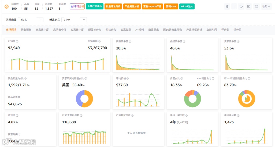The height and width of the screenshot is (147, 275).
Task: Switch to the 价格分布 tab
Action: pyautogui.click(x=111, y=30)
